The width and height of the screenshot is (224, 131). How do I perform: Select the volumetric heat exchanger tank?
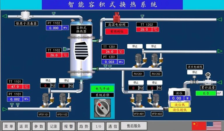pyautogui.click(x=81, y=49)
